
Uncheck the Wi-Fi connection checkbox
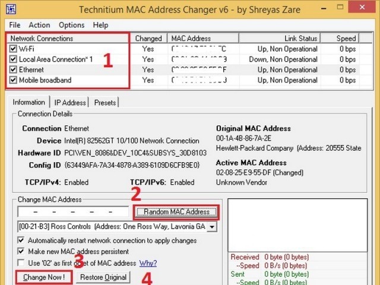point(13,49)
